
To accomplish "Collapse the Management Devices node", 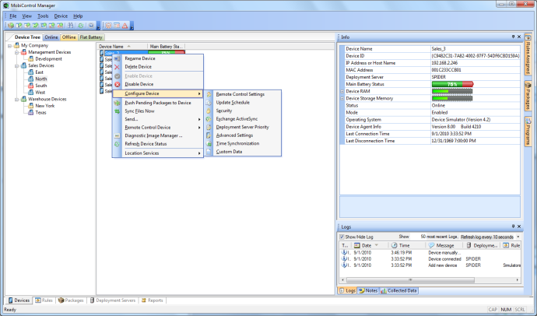I will (x=16, y=52).
